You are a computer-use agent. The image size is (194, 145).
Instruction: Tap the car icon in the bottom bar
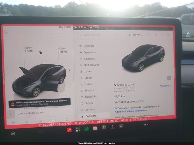point(13,133)
